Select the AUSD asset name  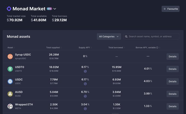19,92
